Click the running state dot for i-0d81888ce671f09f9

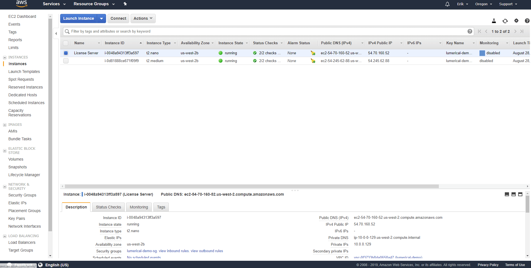click(x=221, y=61)
